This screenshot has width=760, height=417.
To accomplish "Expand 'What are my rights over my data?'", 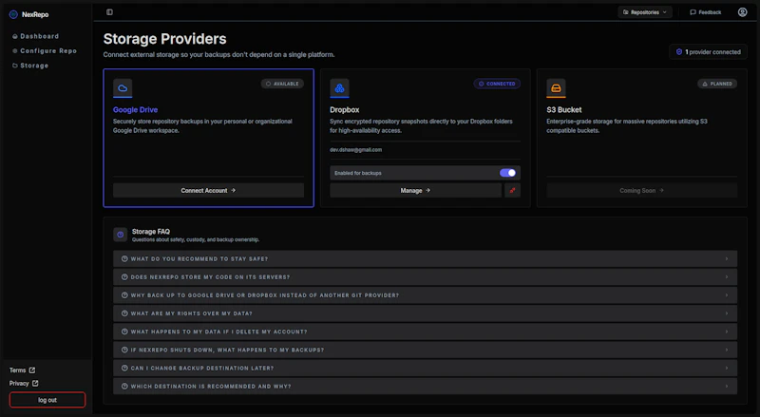I will coord(425,313).
